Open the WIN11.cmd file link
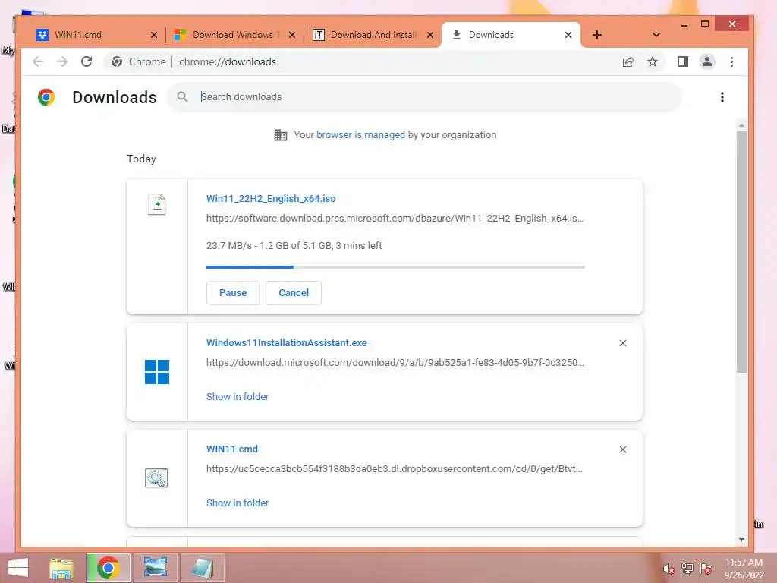The height and width of the screenshot is (583, 777). coord(232,449)
